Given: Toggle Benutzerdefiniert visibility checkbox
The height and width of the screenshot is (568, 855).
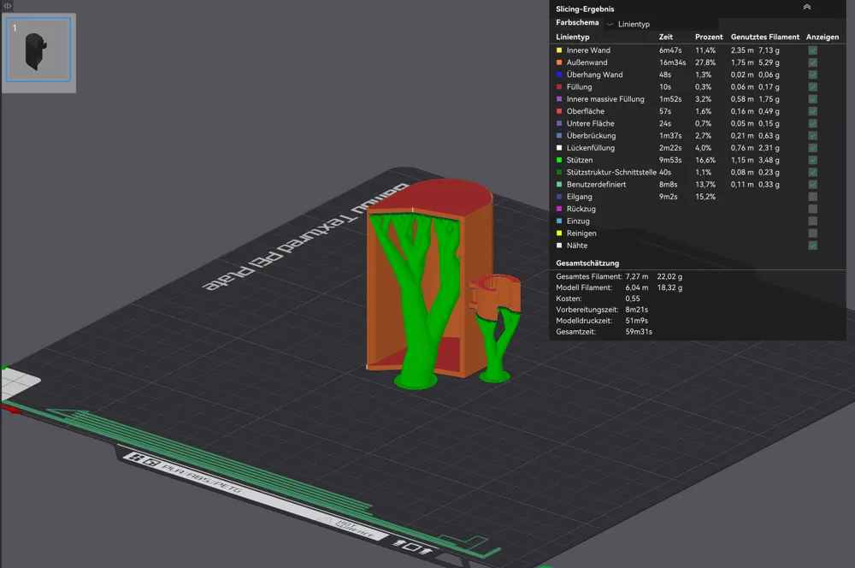Looking at the screenshot, I should coord(812,185).
